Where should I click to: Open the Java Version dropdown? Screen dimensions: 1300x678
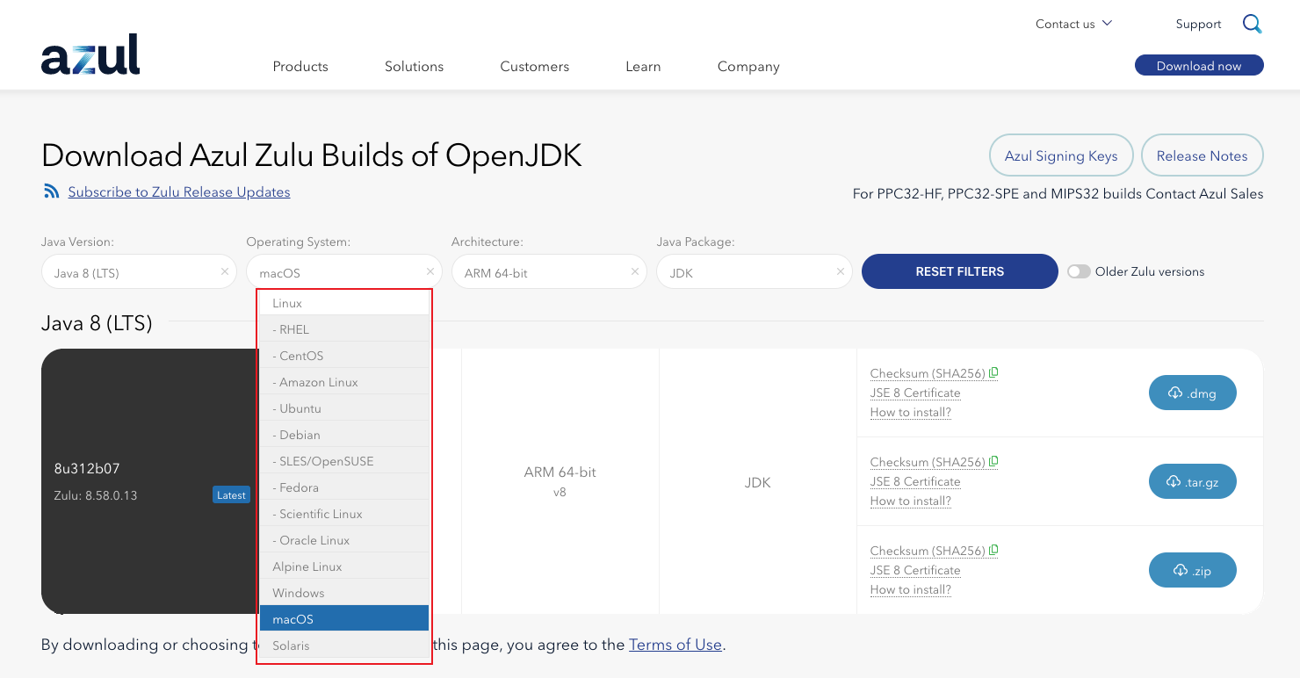[x=139, y=272]
